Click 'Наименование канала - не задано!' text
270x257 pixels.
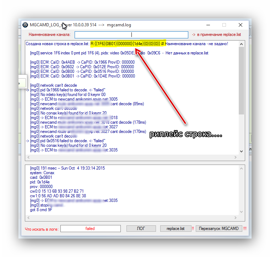click(x=196, y=44)
